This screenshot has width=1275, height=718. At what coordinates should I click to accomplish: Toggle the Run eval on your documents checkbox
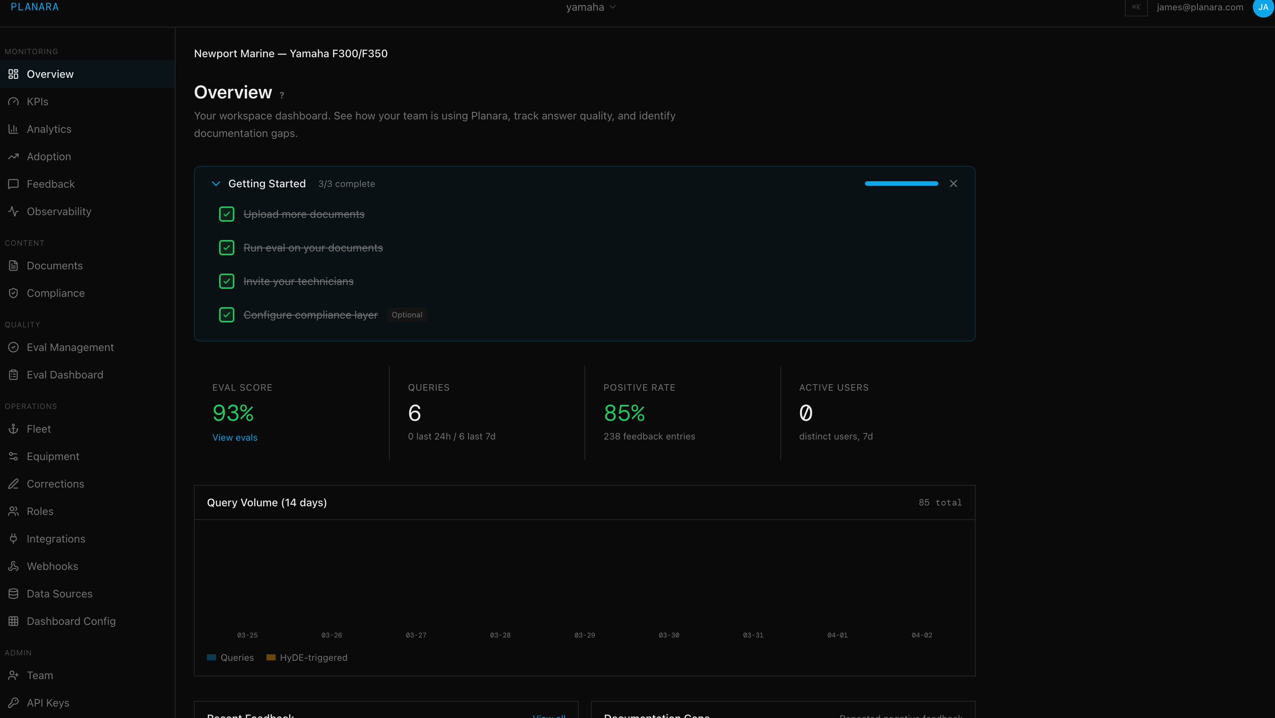coord(227,248)
